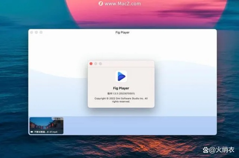Screen dimensions: 239x158
Task: Click the bold Fig Player name in about dialog
Action: tap(121, 88)
